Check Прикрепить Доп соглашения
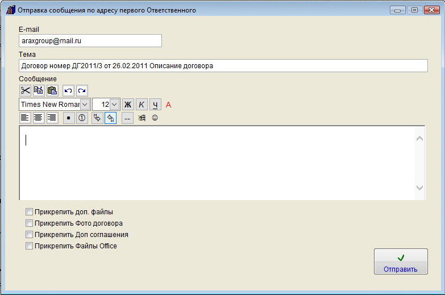The height and width of the screenshot is (295, 445). (x=29, y=235)
